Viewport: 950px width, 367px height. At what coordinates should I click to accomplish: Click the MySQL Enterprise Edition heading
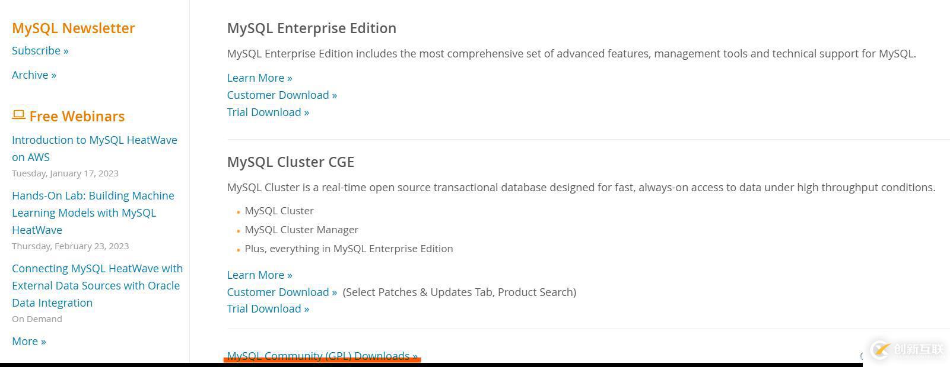(x=312, y=28)
